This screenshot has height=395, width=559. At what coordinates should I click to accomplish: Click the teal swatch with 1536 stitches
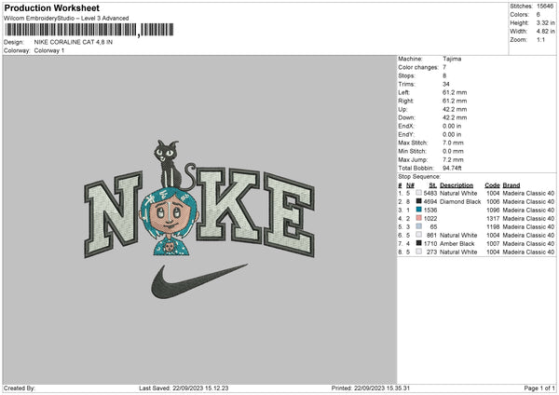(x=419, y=210)
